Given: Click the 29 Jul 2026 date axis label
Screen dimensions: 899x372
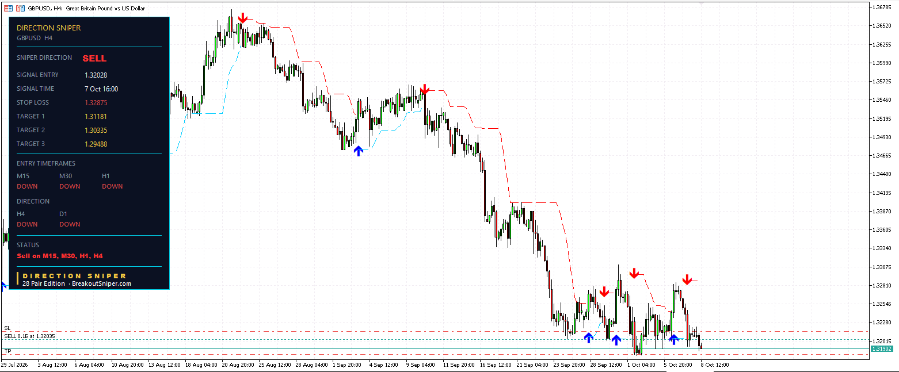Looking at the screenshot, I should pos(14,365).
